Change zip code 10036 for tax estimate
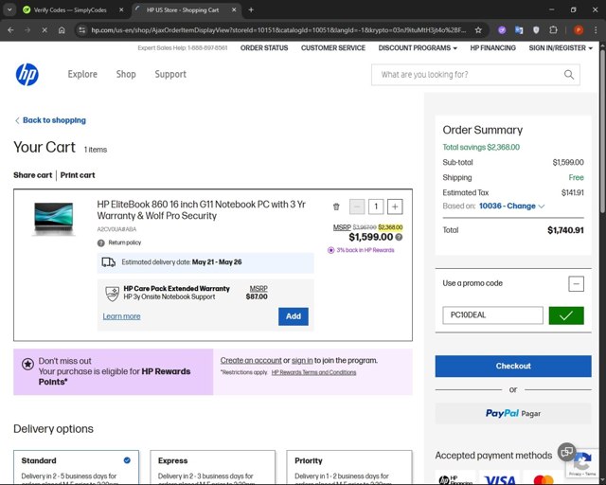The height and width of the screenshot is (485, 606). pyautogui.click(x=511, y=207)
